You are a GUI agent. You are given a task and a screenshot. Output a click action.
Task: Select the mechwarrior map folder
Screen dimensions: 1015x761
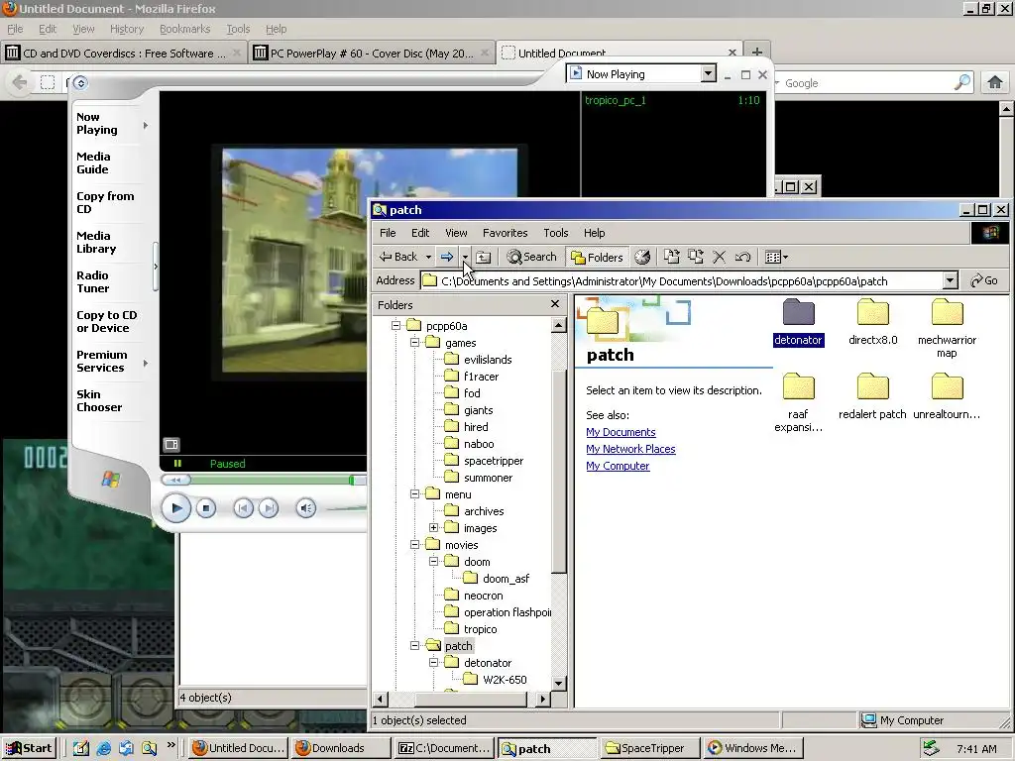coord(947,328)
